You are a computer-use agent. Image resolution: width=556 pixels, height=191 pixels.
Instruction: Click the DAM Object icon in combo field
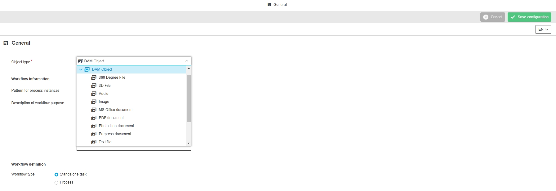click(81, 61)
